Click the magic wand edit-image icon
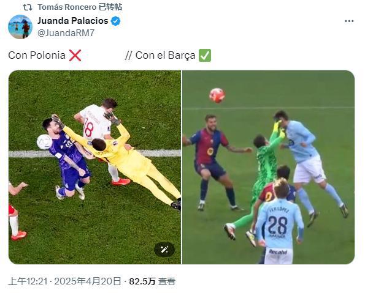Image resolution: width=365 pixels, height=293 pixels. [164, 250]
